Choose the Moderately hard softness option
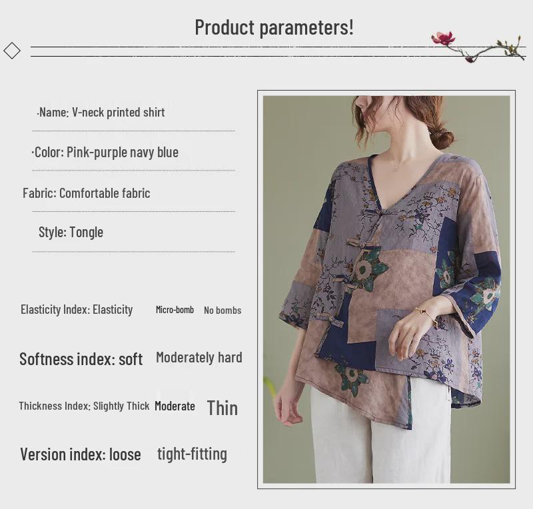Screen dimensions: 533x509 [199, 357]
